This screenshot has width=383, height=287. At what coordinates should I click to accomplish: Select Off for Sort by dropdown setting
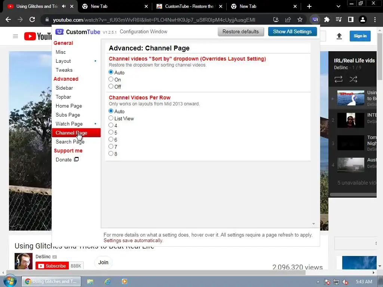[111, 86]
